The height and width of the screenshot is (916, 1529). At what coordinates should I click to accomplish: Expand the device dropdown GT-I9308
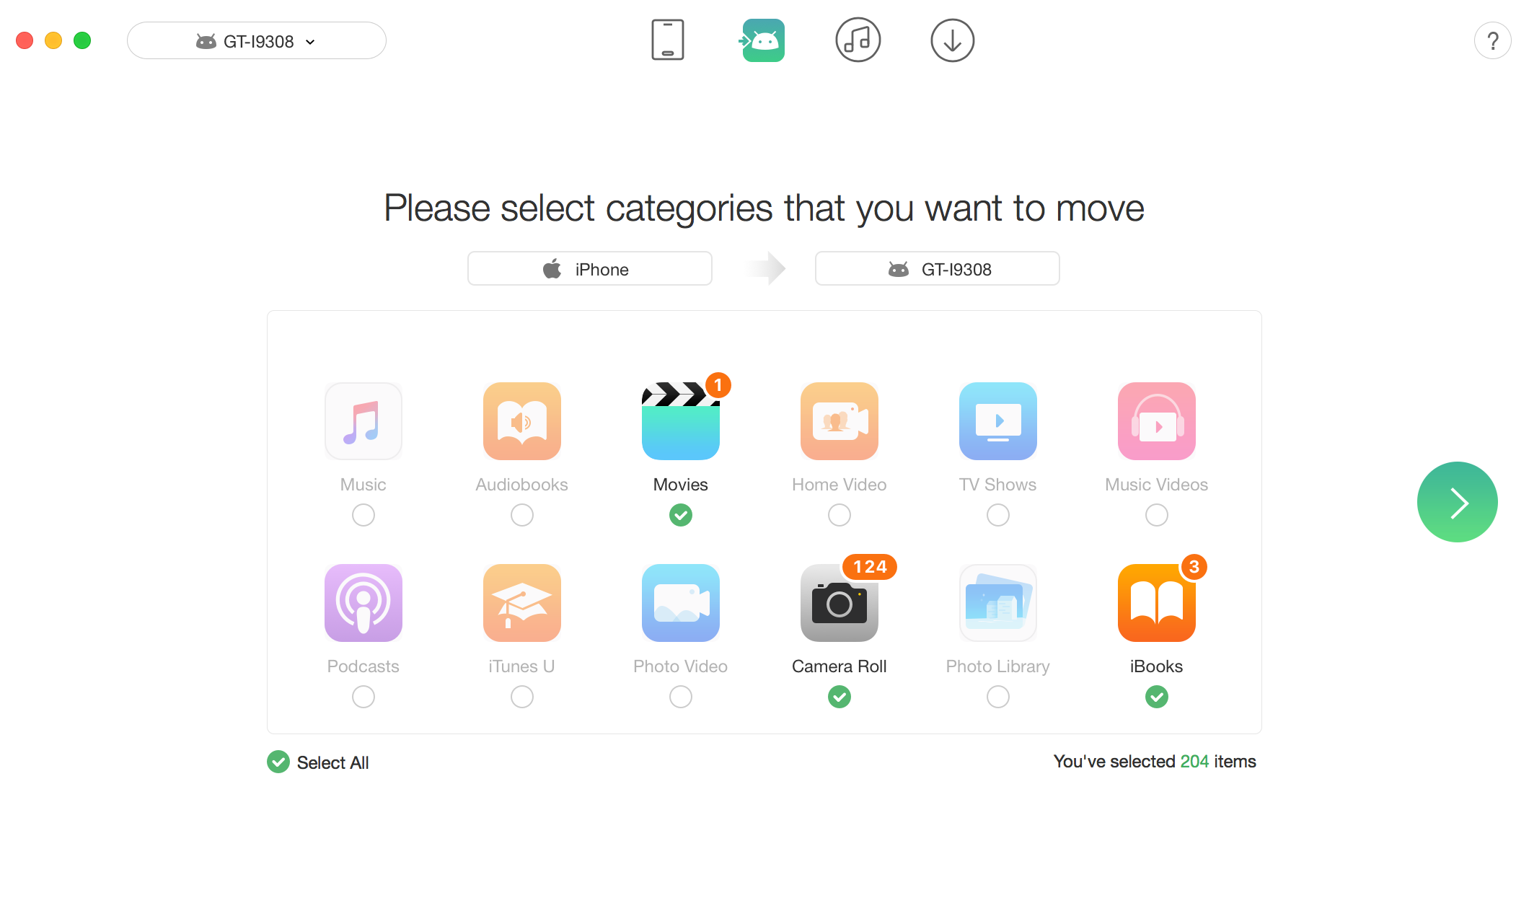pyautogui.click(x=255, y=41)
